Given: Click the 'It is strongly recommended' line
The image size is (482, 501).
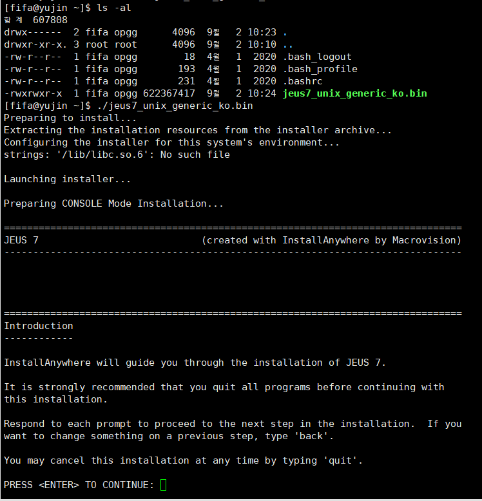Looking at the screenshot, I should tap(224, 387).
